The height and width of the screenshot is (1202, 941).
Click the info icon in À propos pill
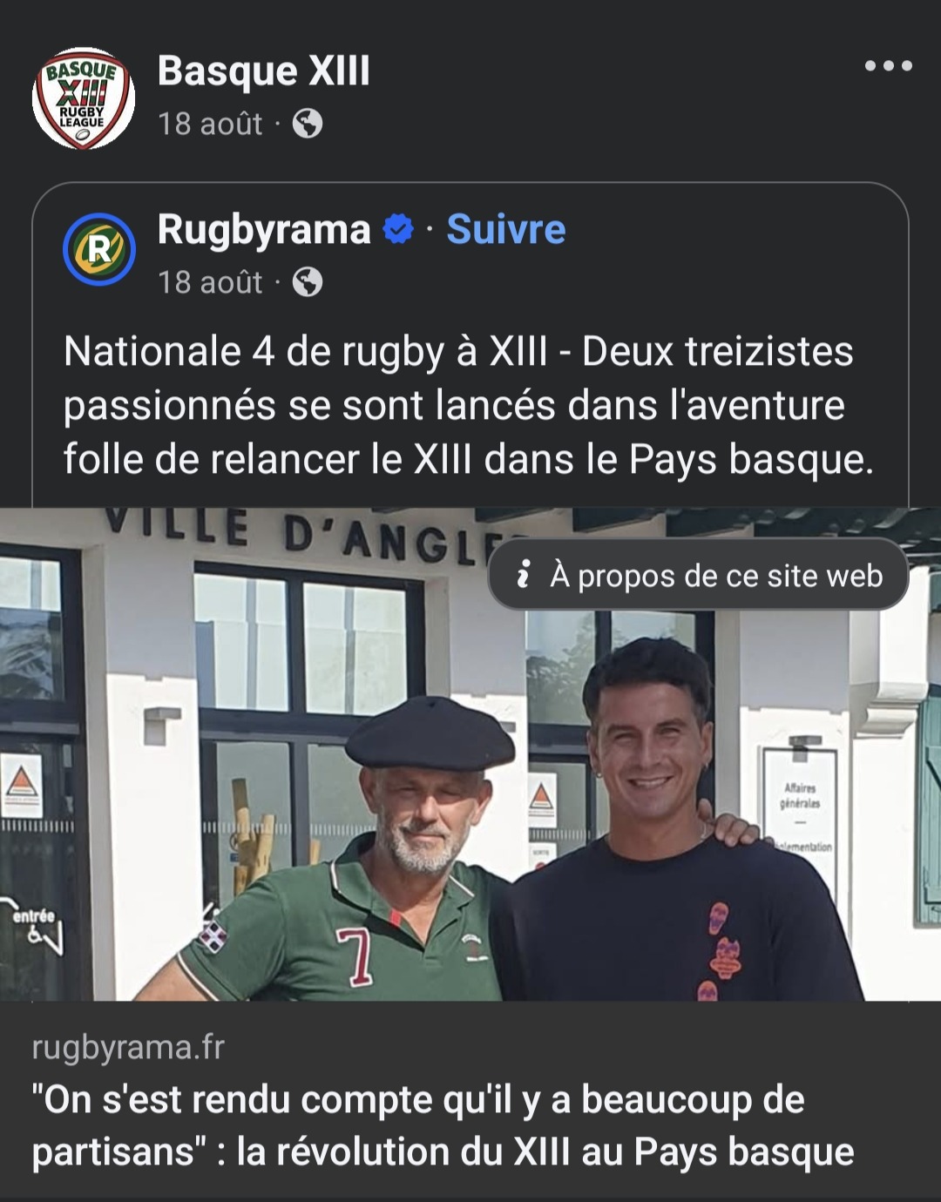tap(523, 574)
